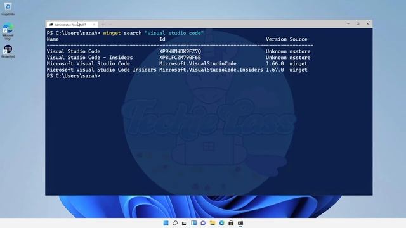This screenshot has width=406, height=228.
Task: Click Windows Terminal icon on taskbar
Action: (240, 223)
